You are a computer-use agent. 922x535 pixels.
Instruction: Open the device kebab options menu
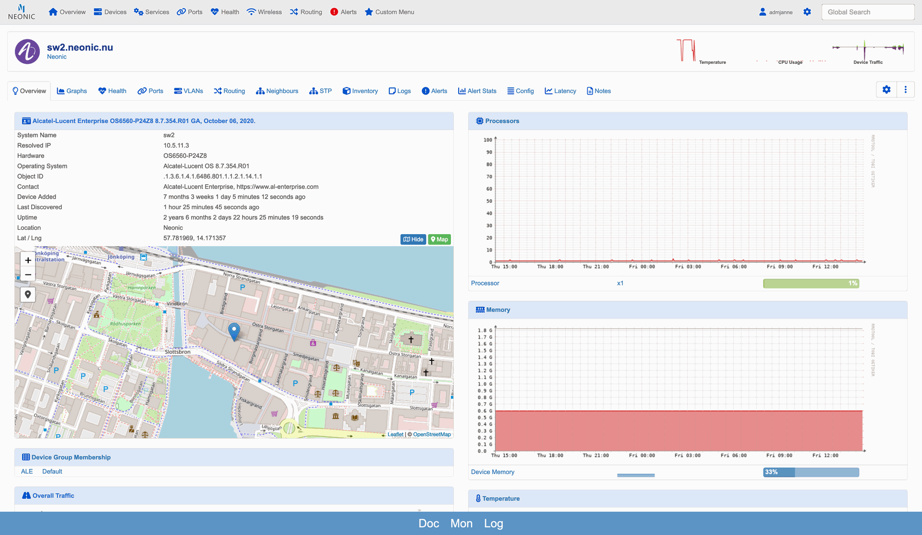[x=906, y=90]
